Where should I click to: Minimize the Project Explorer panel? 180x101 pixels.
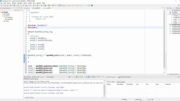coord(19,8)
